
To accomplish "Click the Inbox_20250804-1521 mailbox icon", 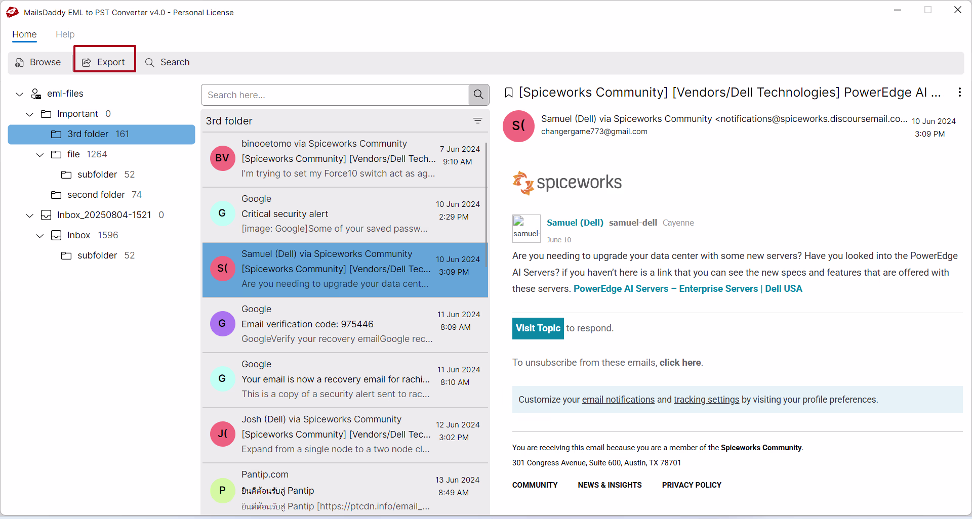I will click(46, 215).
